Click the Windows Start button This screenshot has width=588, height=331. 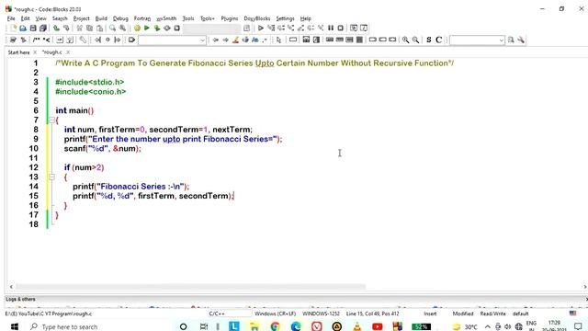[15, 326]
